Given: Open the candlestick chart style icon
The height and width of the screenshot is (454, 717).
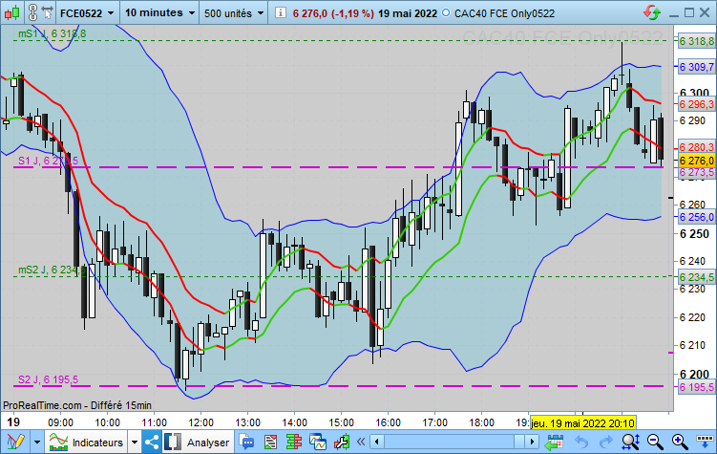Looking at the screenshot, I should tap(12, 12).
